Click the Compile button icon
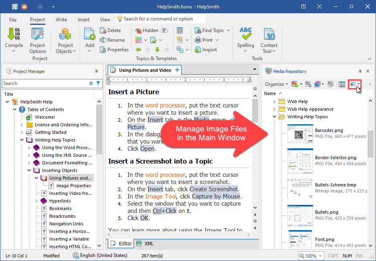376x261 pixels. coord(14,34)
